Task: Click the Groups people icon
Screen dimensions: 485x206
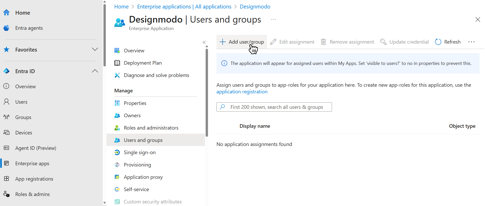Action: tap(6, 117)
